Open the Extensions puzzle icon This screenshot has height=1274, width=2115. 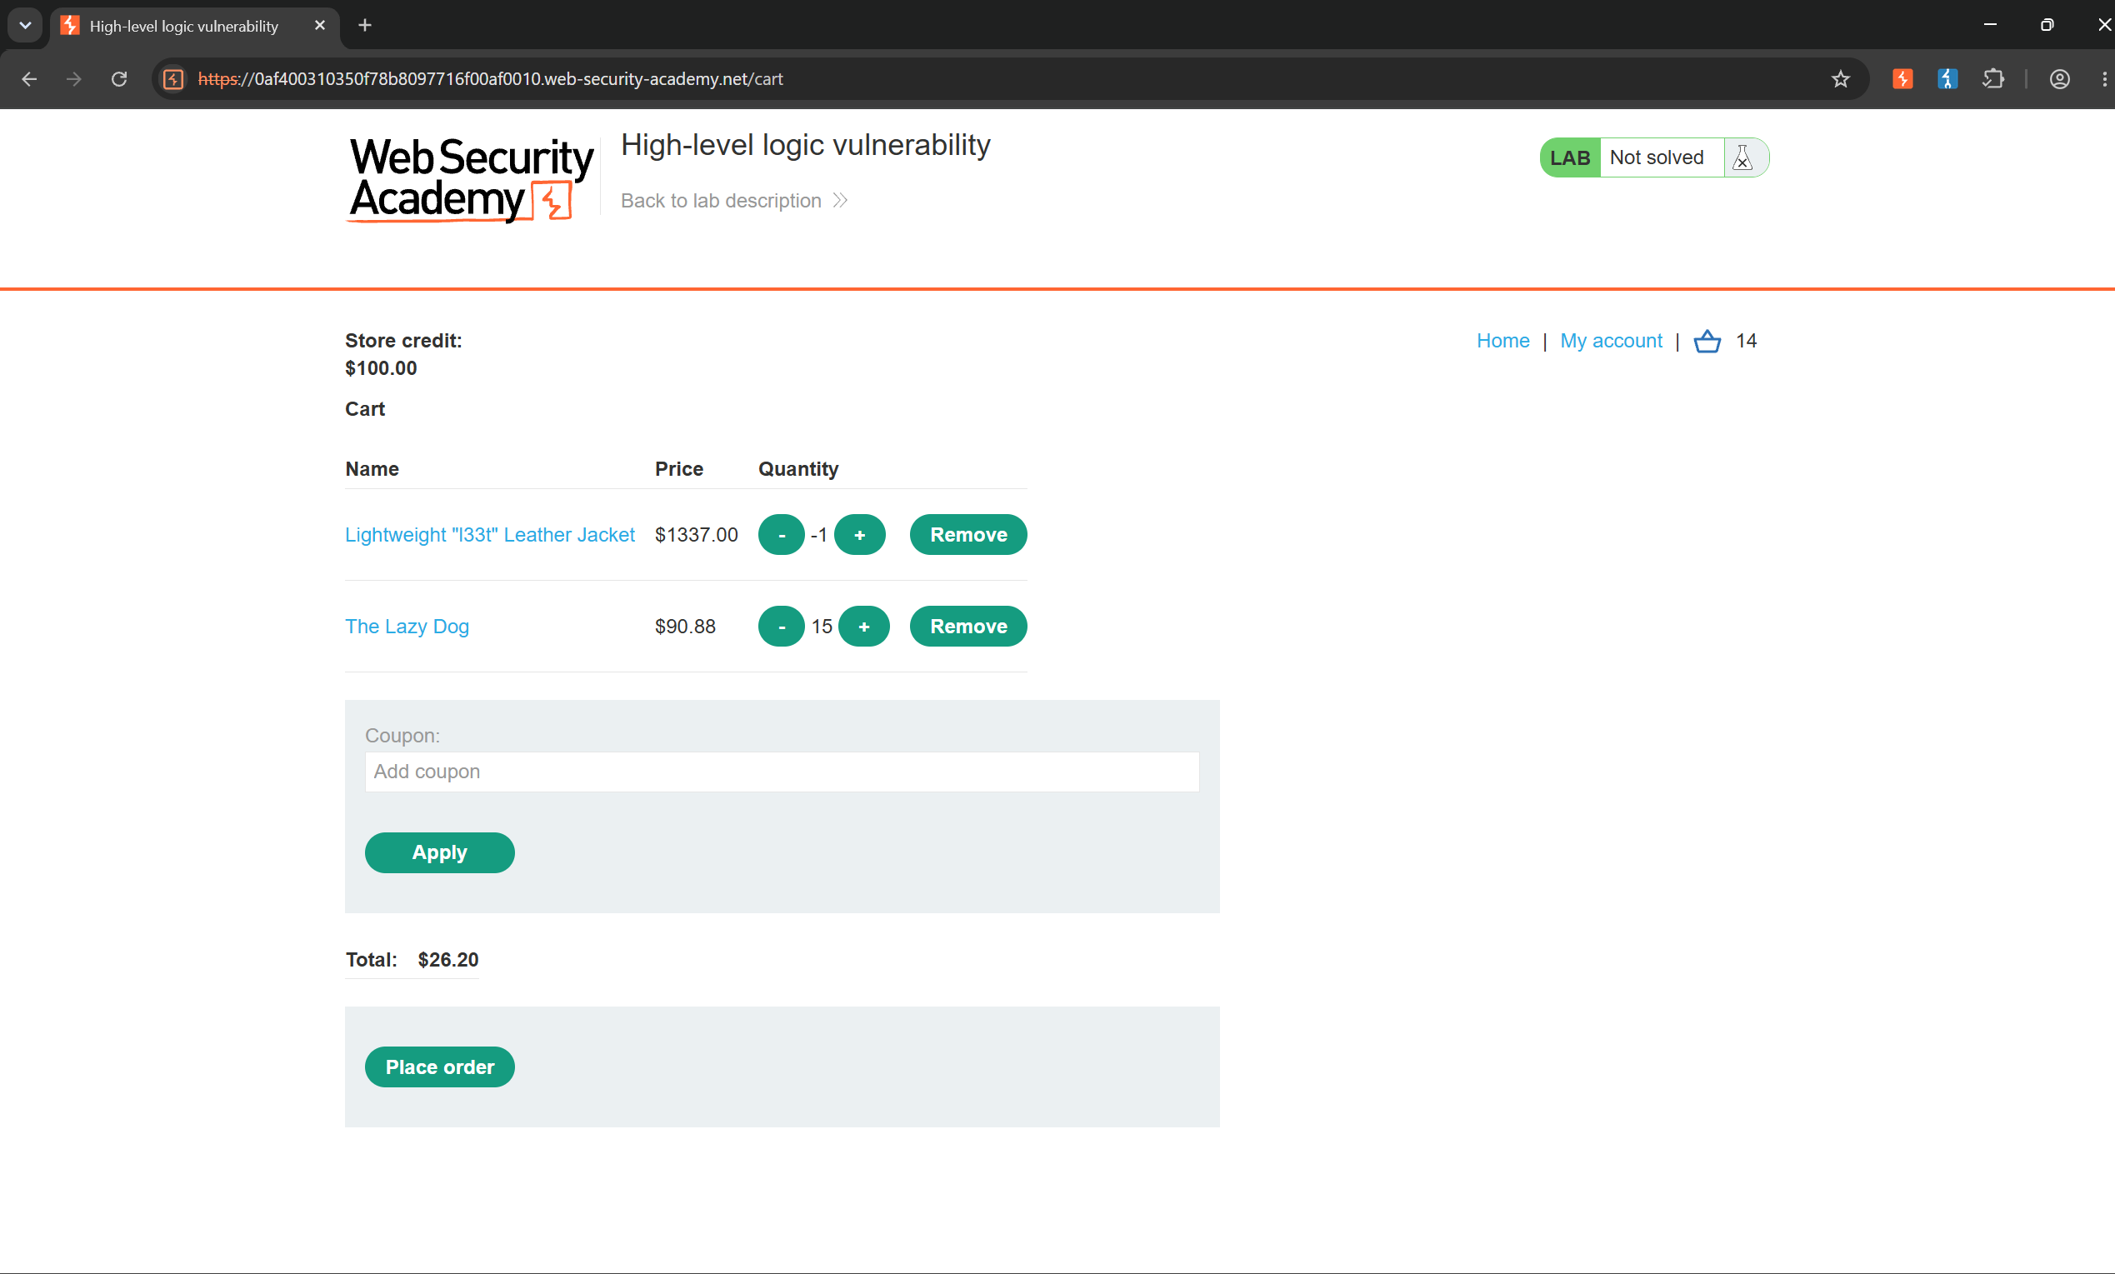tap(1993, 79)
